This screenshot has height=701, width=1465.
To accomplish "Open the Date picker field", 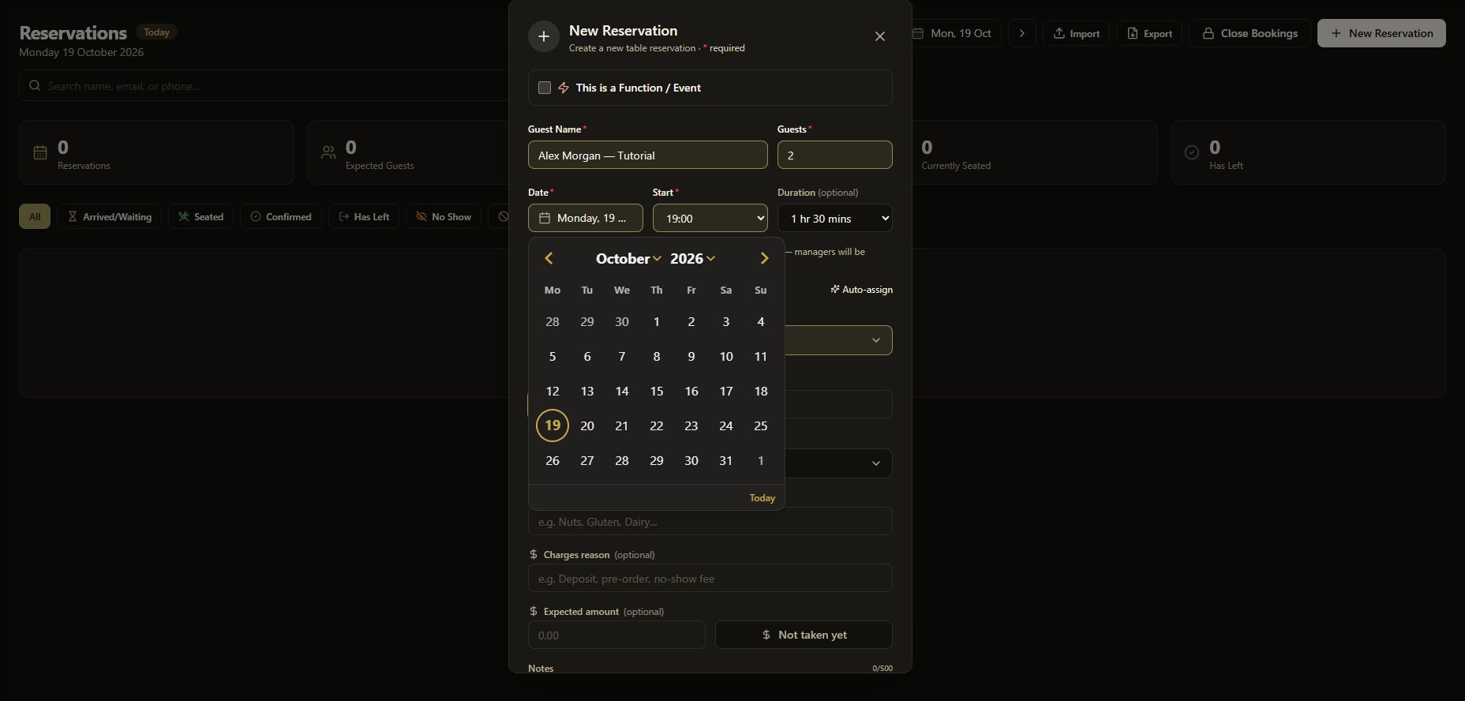I will [x=586, y=218].
